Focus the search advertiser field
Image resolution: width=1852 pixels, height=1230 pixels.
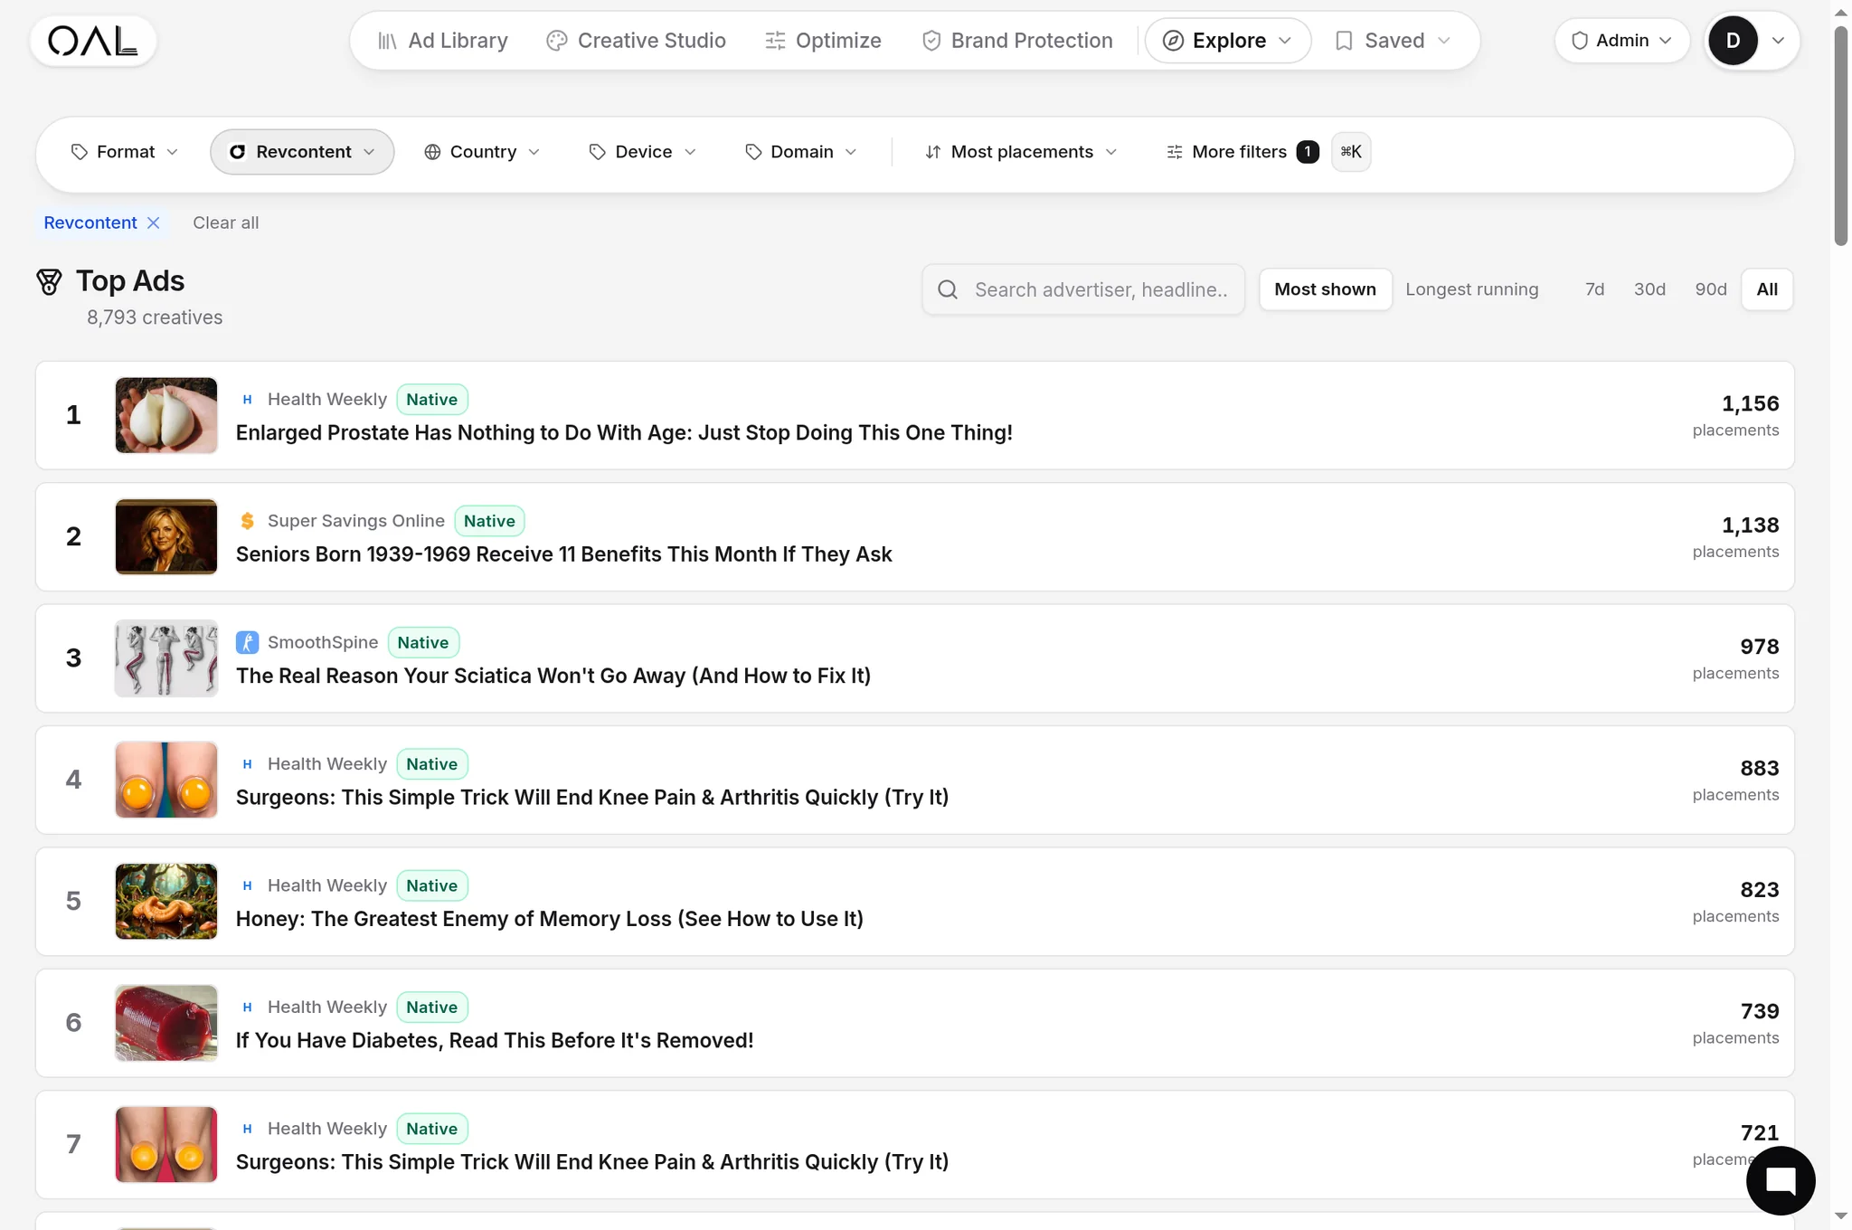pos(1083,289)
